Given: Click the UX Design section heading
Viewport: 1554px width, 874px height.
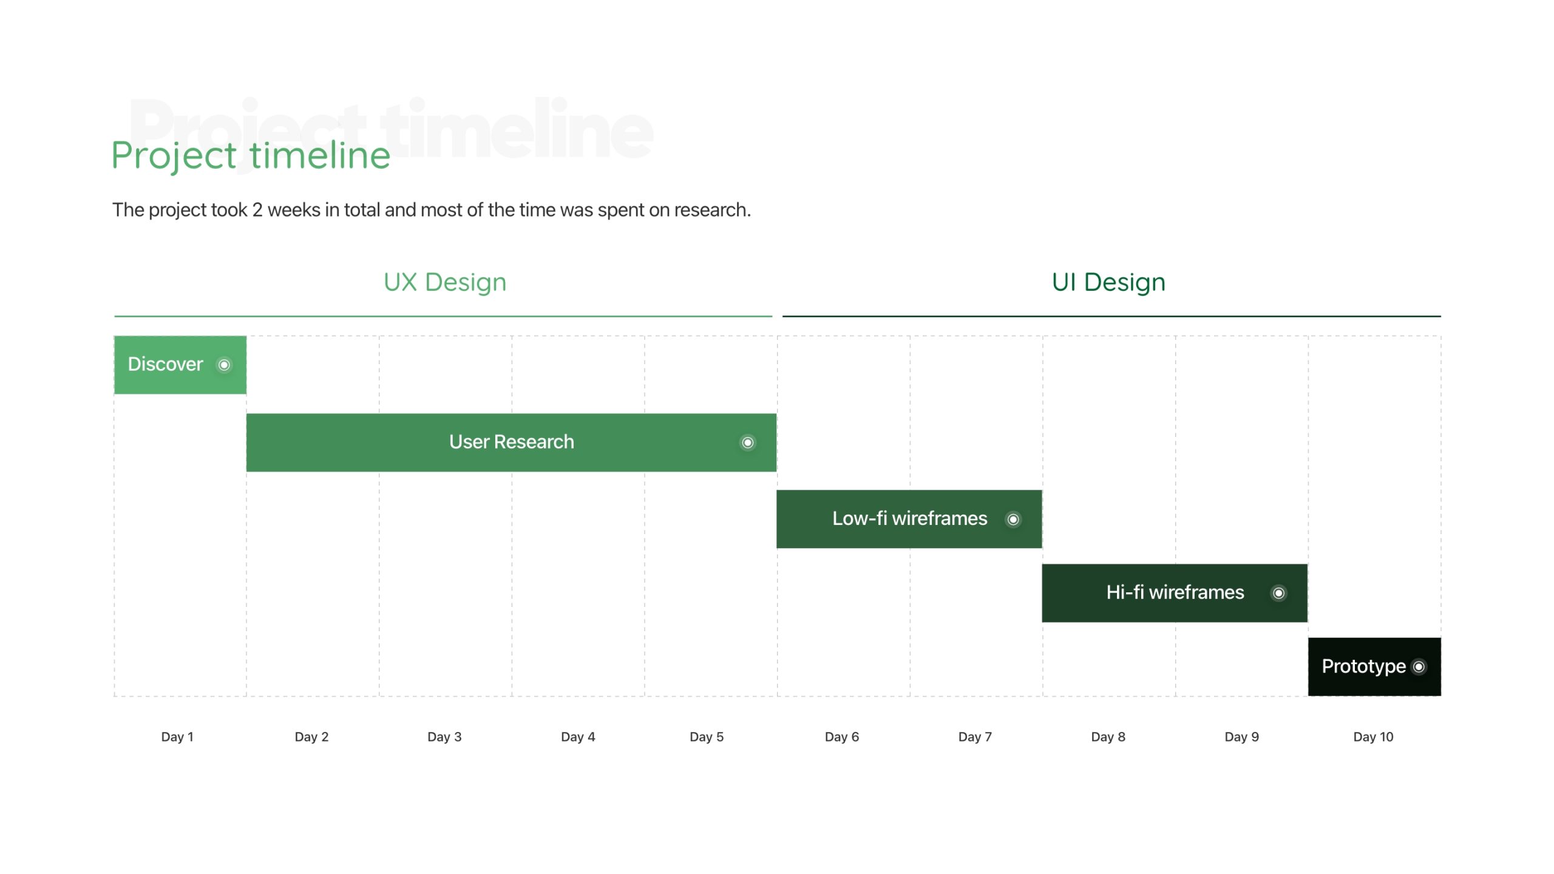Looking at the screenshot, I should click(x=444, y=282).
